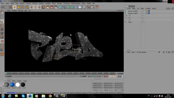The height and width of the screenshot is (98, 174).
Task: Click the X position coordinate field
Action: coord(97,84)
